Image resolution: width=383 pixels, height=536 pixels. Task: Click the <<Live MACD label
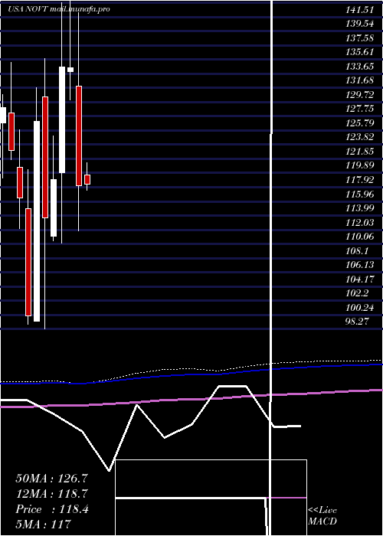[x=322, y=516]
